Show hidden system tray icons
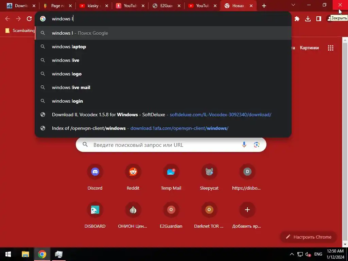Viewport: 348px width, 261px height. pos(292,254)
